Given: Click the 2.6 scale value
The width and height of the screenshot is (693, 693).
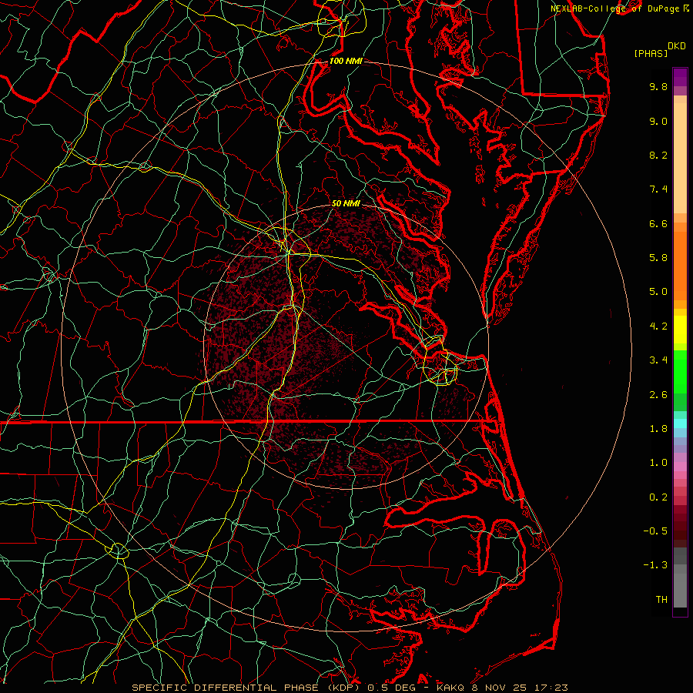Looking at the screenshot, I should (x=658, y=395).
